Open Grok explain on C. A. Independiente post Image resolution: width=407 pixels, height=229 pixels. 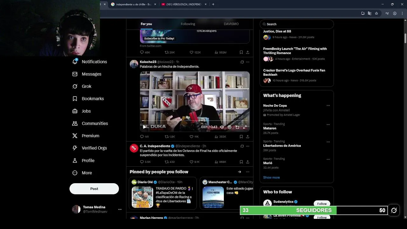click(242, 146)
